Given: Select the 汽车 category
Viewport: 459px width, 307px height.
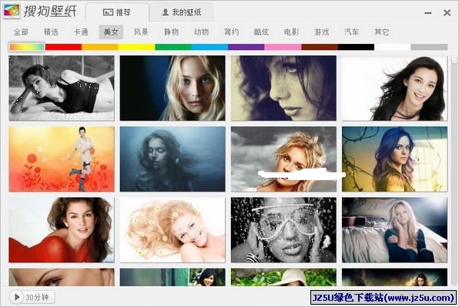Looking at the screenshot, I should (x=352, y=32).
